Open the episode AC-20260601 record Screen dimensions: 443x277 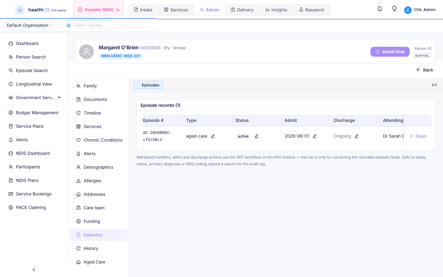418,136
